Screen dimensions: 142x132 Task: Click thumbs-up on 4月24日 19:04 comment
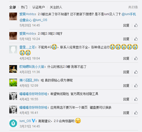[136, 58]
